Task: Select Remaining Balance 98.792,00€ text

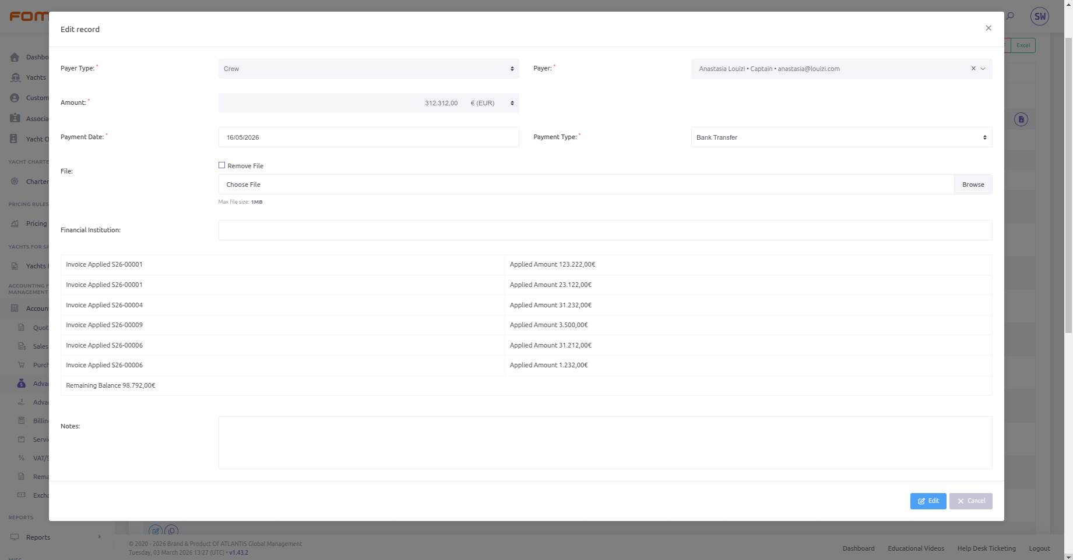Action: click(x=111, y=385)
